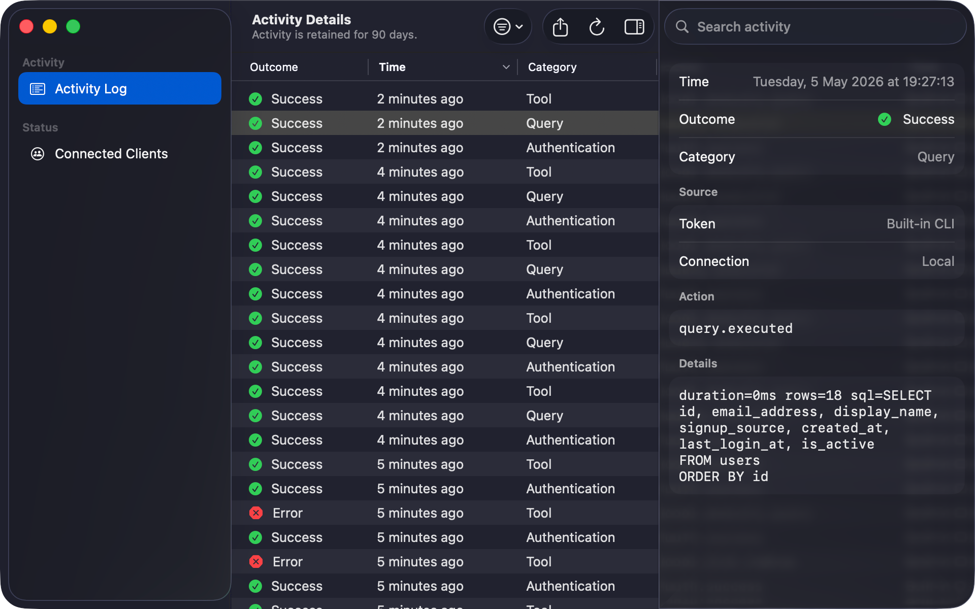Click the Built-in CLI token value
The width and height of the screenshot is (975, 609).
point(920,224)
